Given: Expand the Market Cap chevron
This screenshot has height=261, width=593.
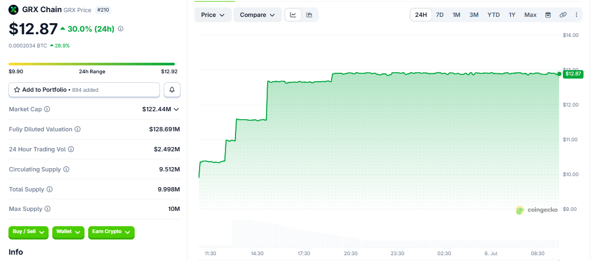Looking at the screenshot, I should point(176,109).
